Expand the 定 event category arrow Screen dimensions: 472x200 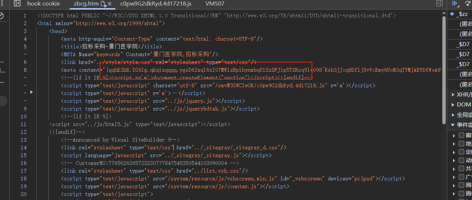pos(454,152)
